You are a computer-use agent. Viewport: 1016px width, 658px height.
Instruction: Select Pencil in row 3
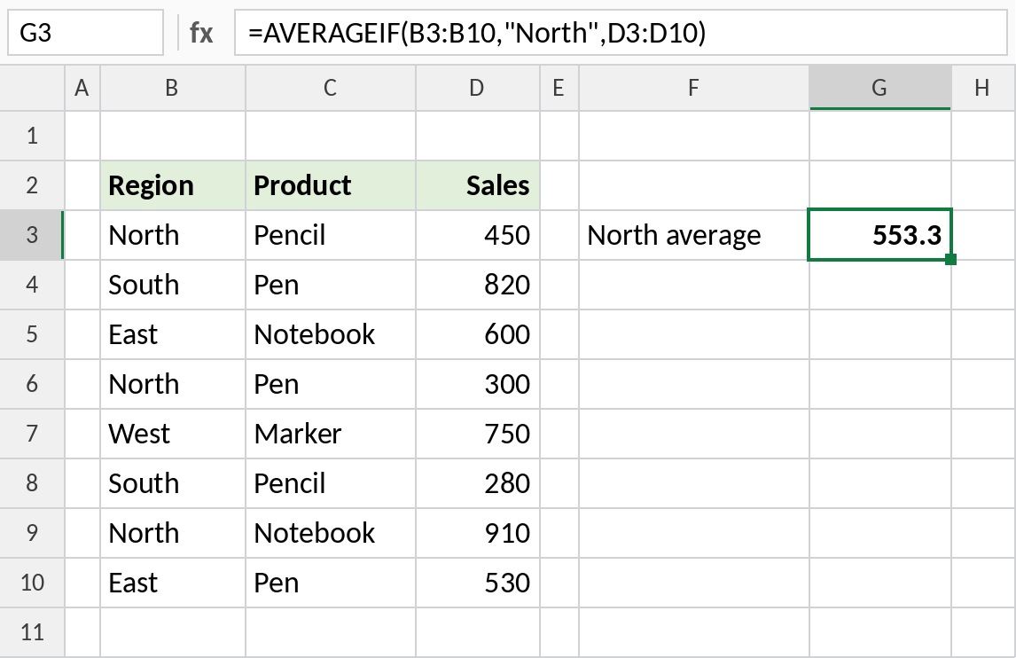click(331, 235)
